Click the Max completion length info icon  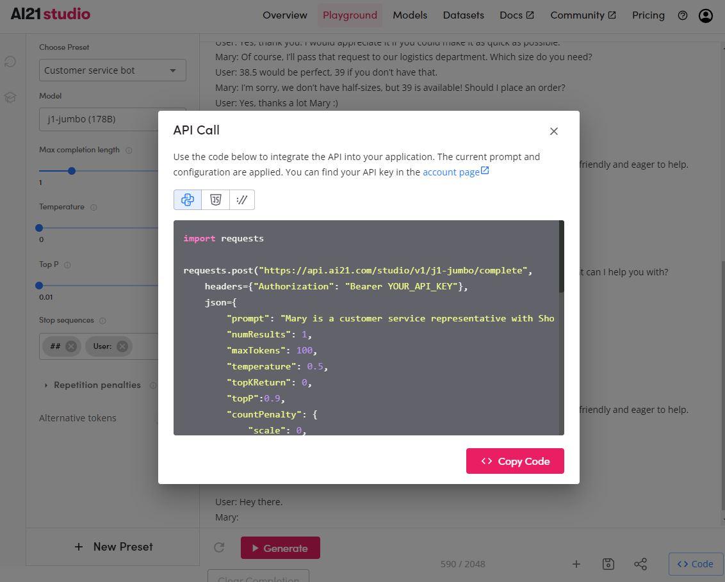pyautogui.click(x=129, y=150)
